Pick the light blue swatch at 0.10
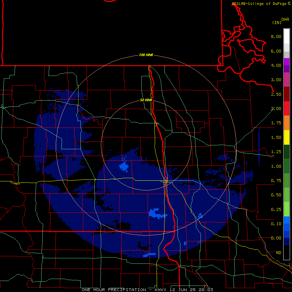Screen dimensions: 292x292 (x=286, y=220)
